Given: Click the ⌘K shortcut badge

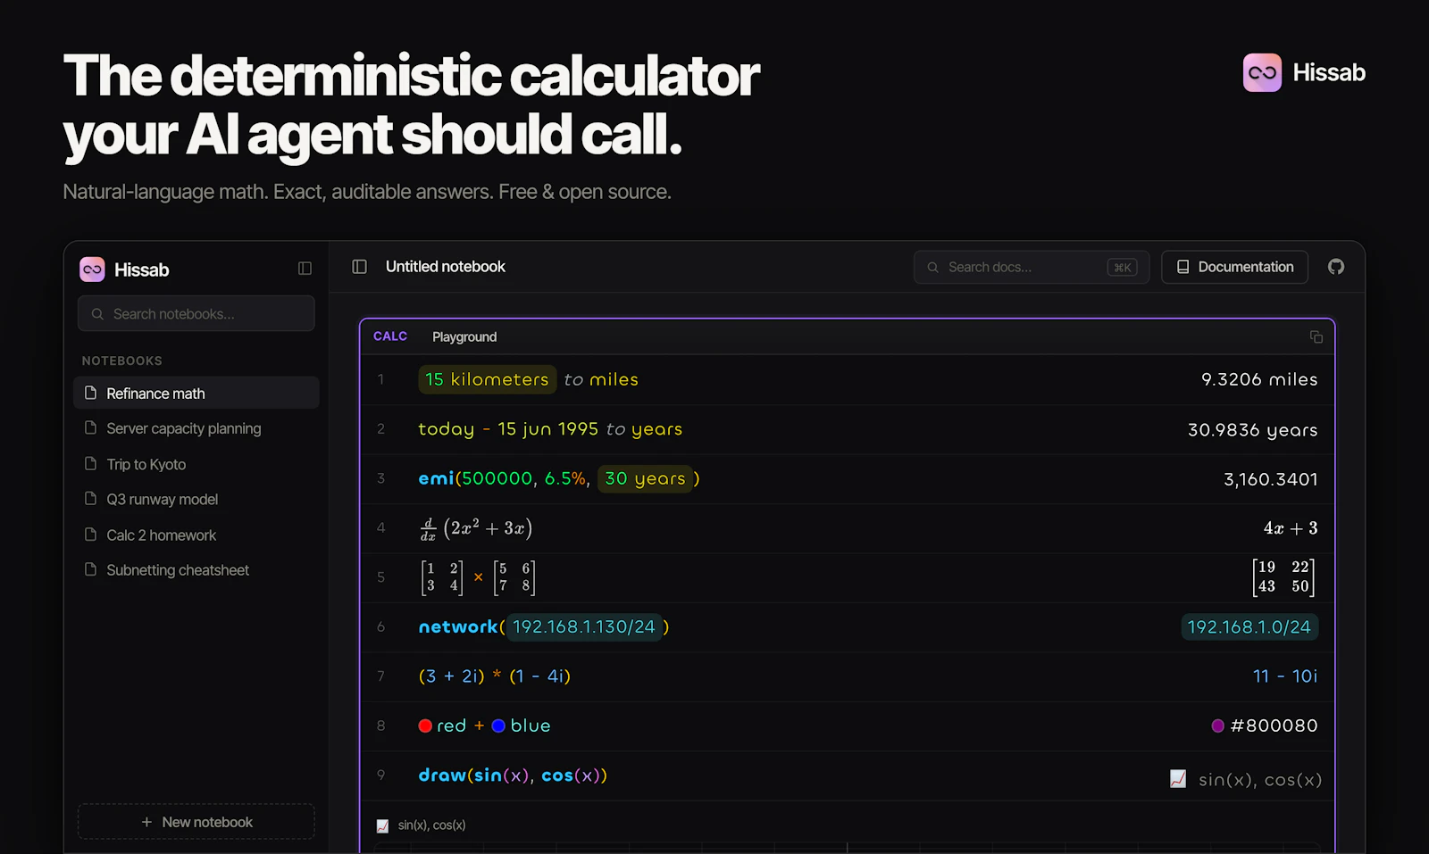Looking at the screenshot, I should point(1122,267).
